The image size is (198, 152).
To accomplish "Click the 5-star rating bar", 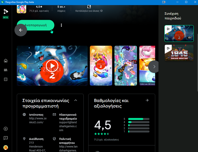I will tap(139, 119).
